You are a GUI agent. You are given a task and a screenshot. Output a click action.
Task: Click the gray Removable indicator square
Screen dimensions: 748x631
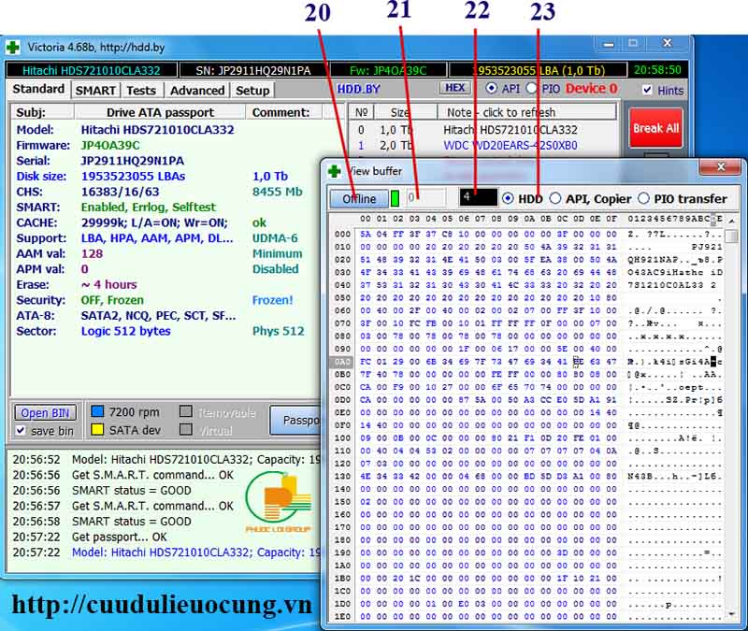(185, 412)
